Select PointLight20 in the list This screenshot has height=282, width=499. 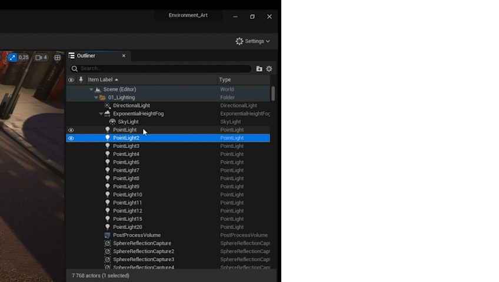(x=128, y=227)
